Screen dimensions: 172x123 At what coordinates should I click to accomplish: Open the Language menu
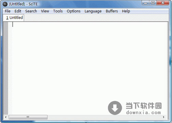(x=93, y=11)
